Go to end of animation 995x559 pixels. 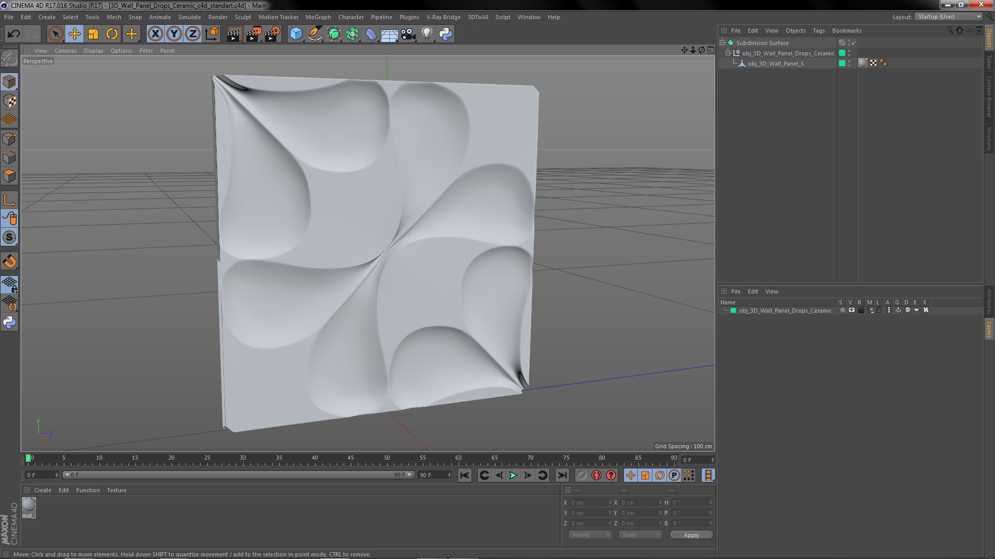(x=562, y=475)
